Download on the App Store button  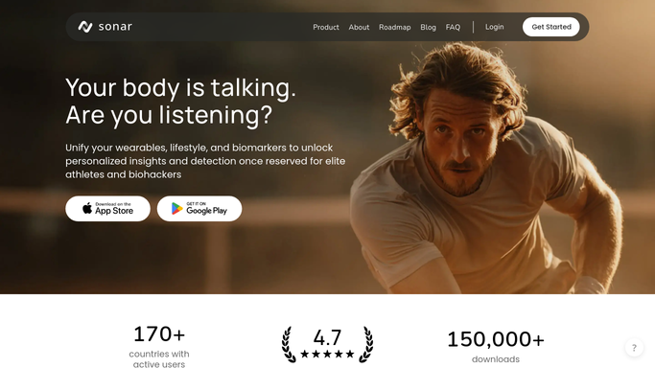pyautogui.click(x=107, y=209)
